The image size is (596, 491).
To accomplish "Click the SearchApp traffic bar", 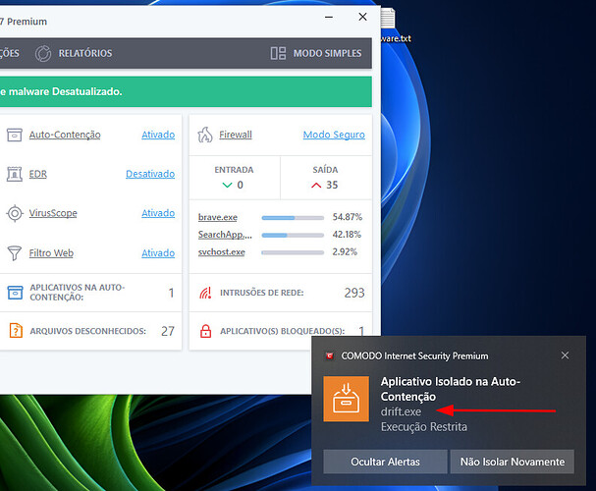I will [x=293, y=236].
